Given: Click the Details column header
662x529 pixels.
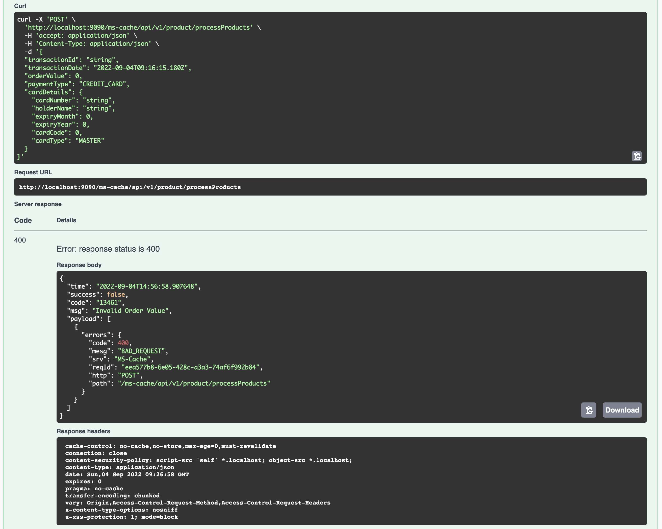Looking at the screenshot, I should pyautogui.click(x=66, y=220).
